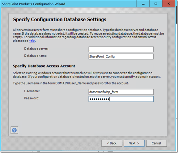
Task: Select the Specify Configuration Database Settings heading
Action: (x=60, y=19)
